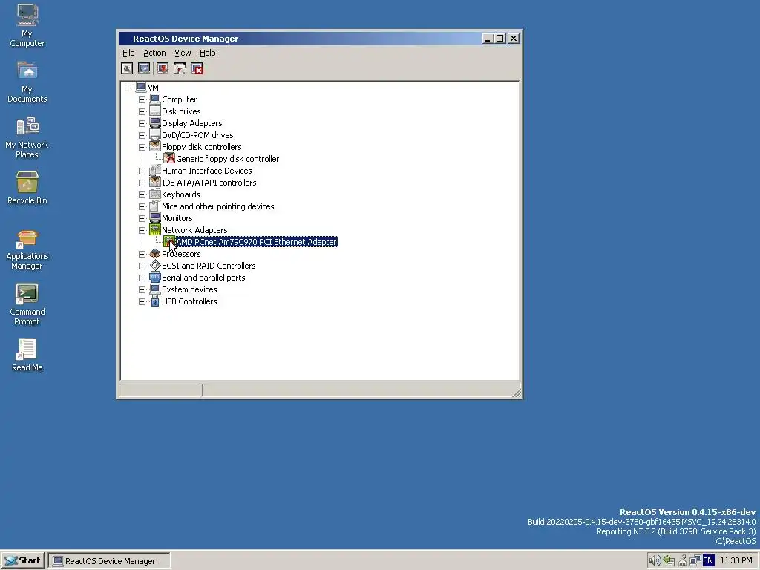Expand the Disk drives category

[x=142, y=111]
